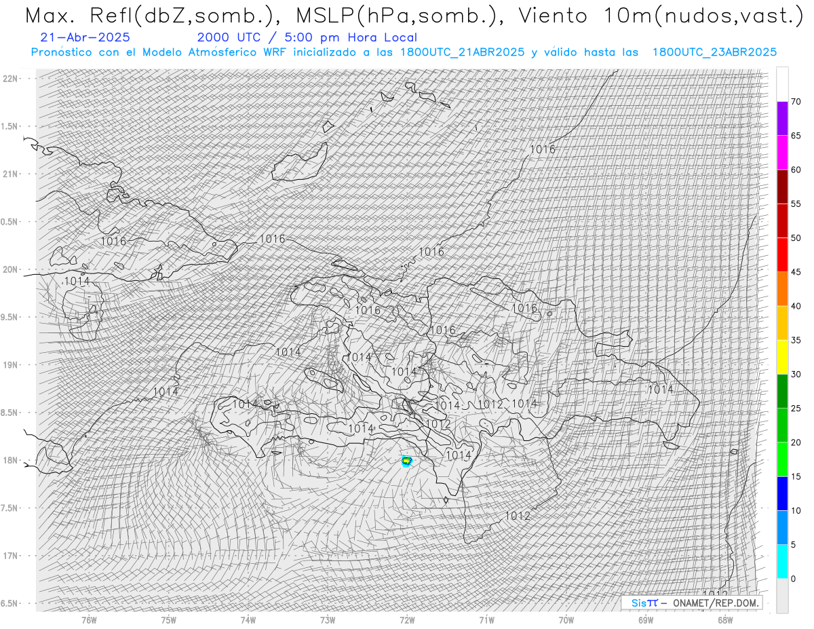Click the 'Pronóstico con el Modelo Atmosférico WRF' line
This screenshot has height=629, width=814.
pyautogui.click(x=403, y=52)
